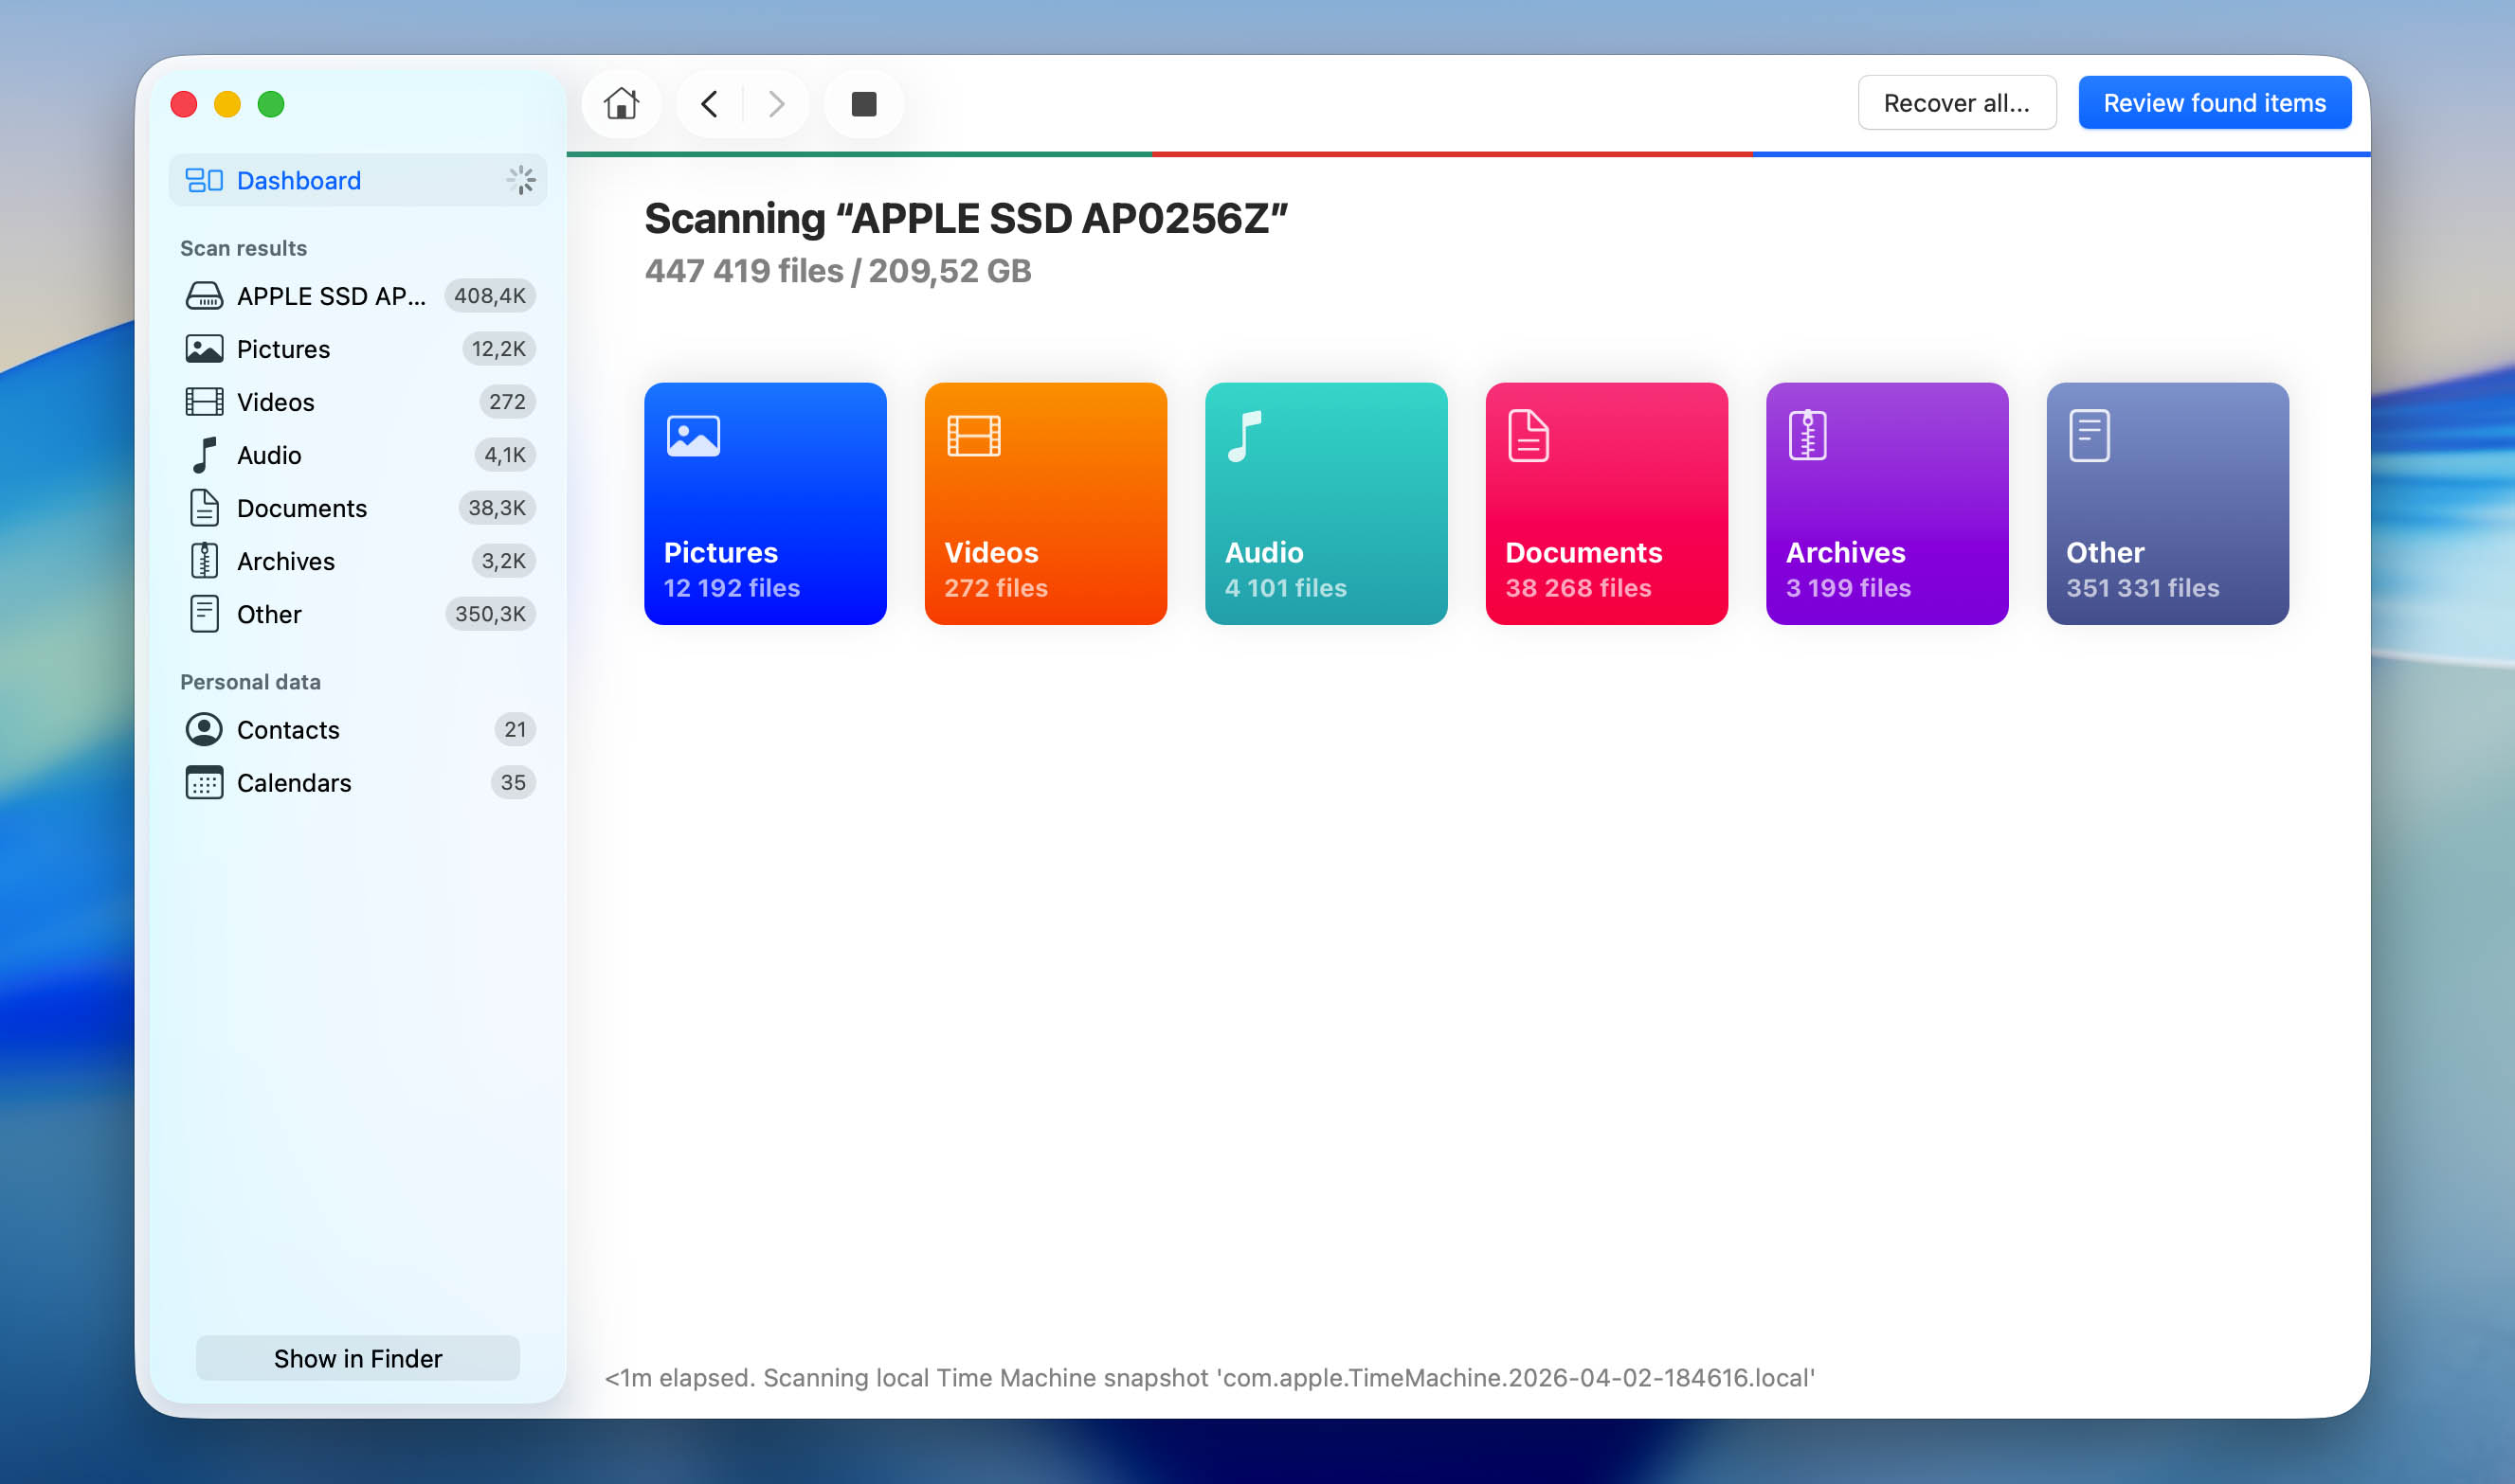Navigate forward with the right chevron
This screenshot has width=2515, height=1484.
[776, 103]
